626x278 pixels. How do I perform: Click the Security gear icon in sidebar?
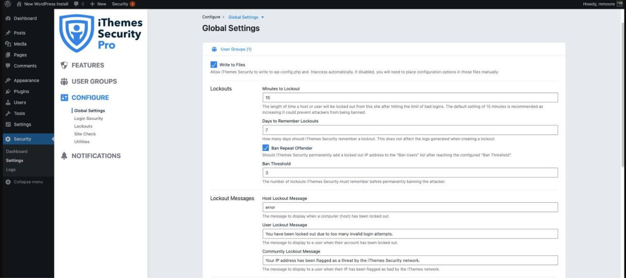pos(8,139)
